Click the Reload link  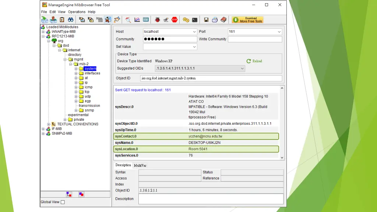coord(254,61)
